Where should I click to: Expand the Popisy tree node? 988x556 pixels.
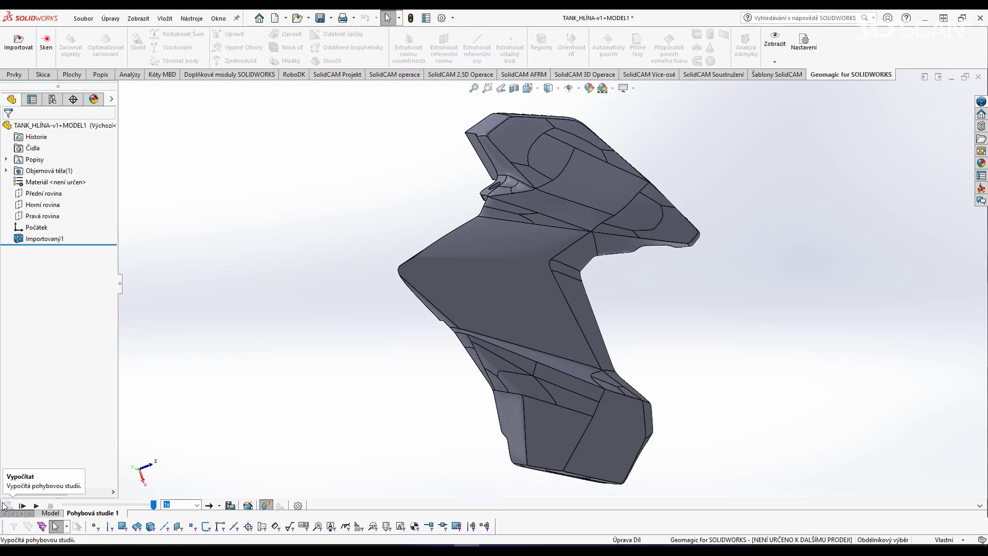coord(6,160)
